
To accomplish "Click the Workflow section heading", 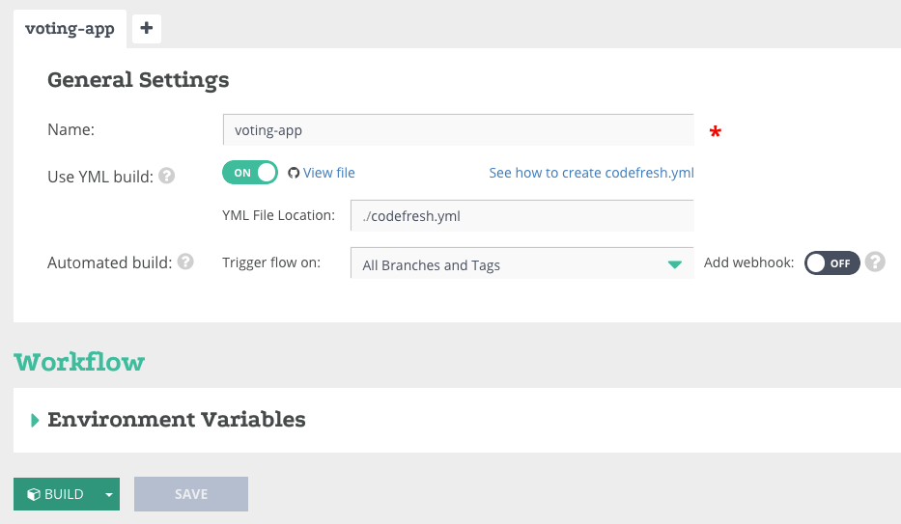I will 79,362.
